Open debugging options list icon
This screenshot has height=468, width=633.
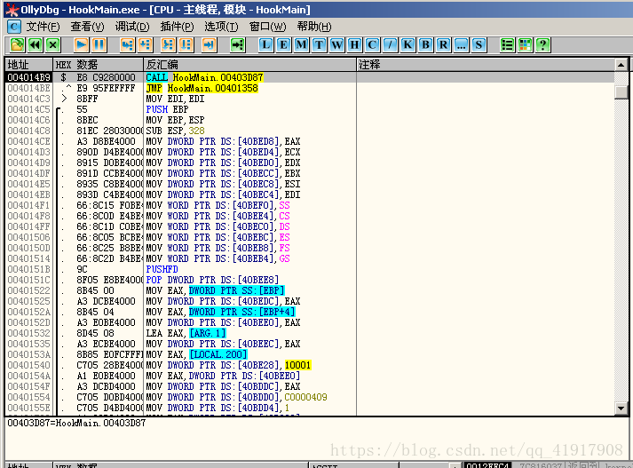pyautogui.click(x=507, y=44)
